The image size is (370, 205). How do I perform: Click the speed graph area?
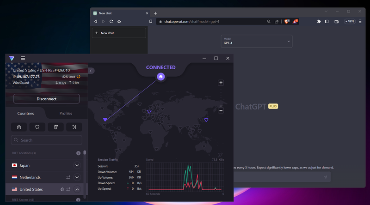(185, 177)
